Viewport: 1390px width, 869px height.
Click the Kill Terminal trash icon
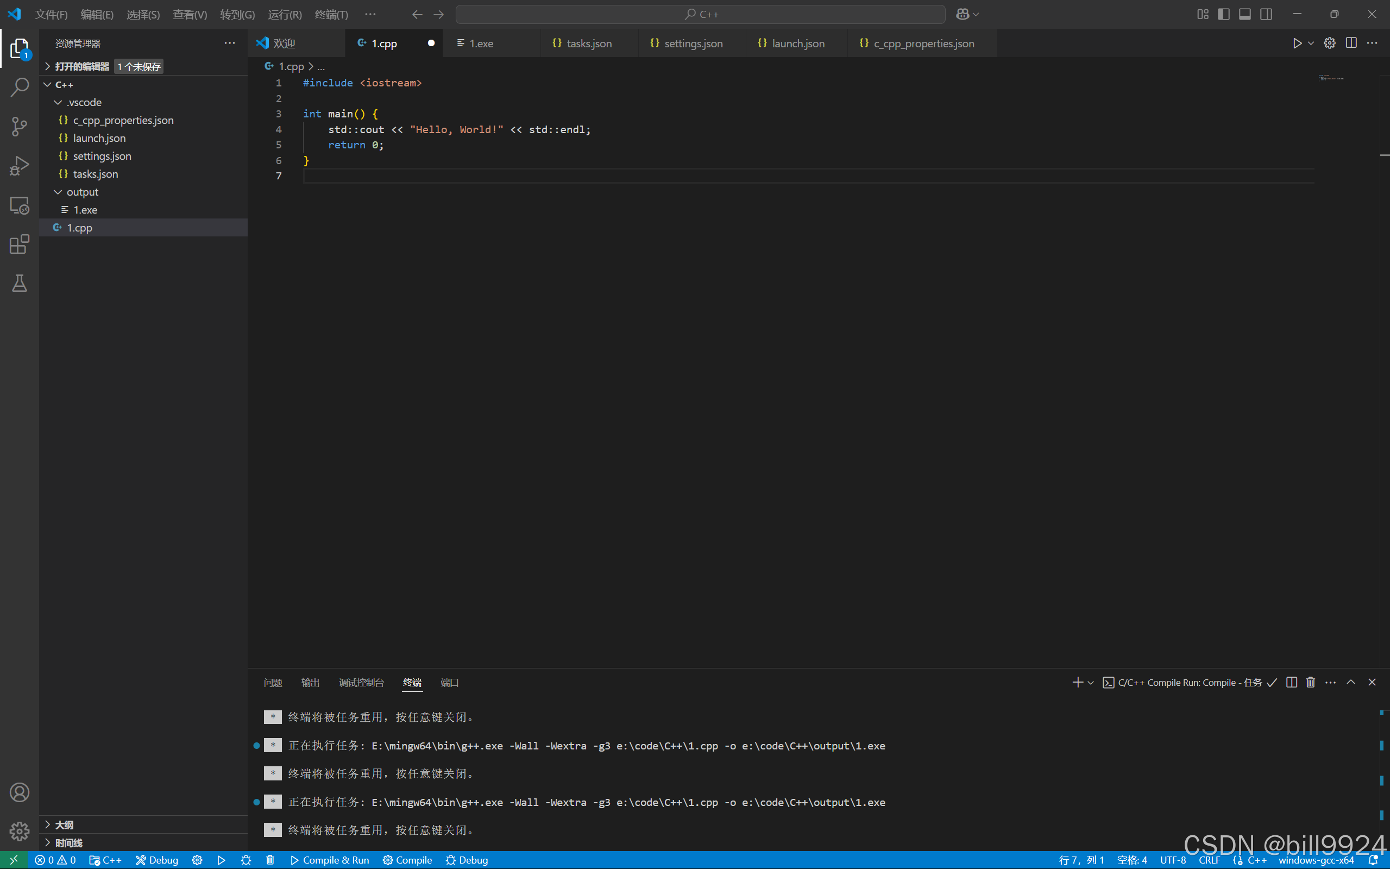point(1311,682)
